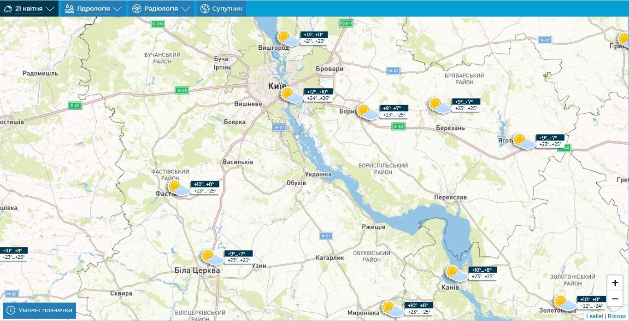
Task: Zoom out with the minus button
Action: [x=615, y=299]
